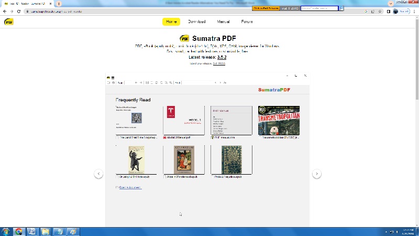Open the browser side panel icon

pyautogui.click(x=389, y=12)
